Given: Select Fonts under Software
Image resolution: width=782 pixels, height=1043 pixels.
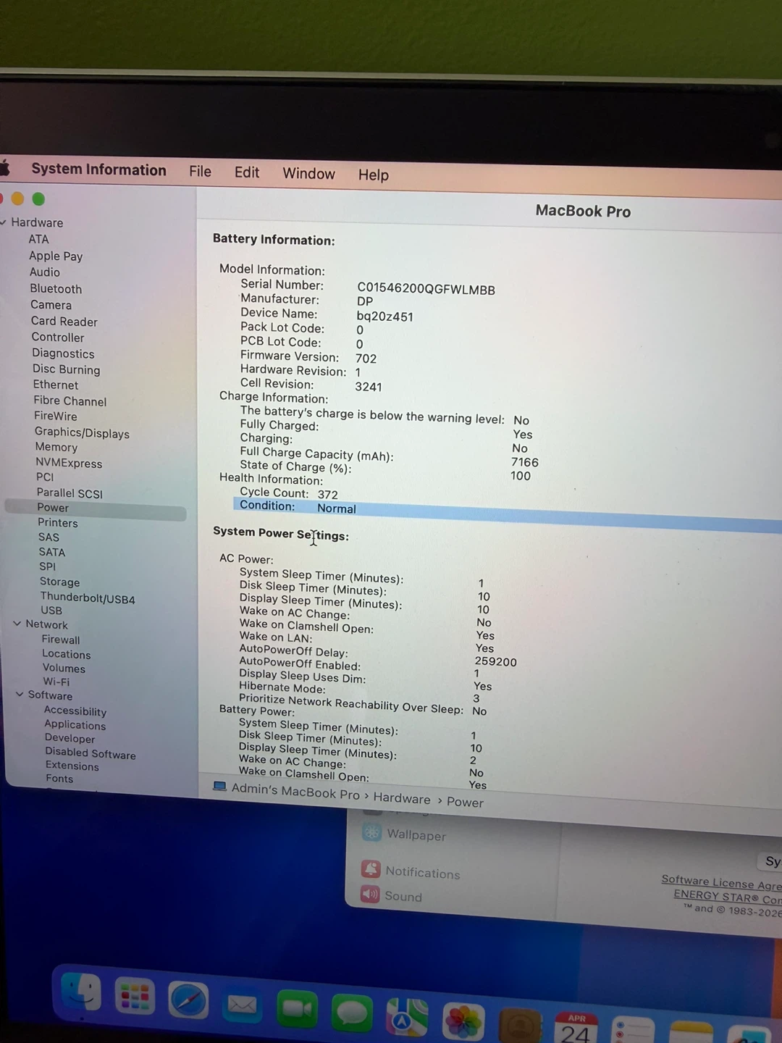Looking at the screenshot, I should point(59,779).
